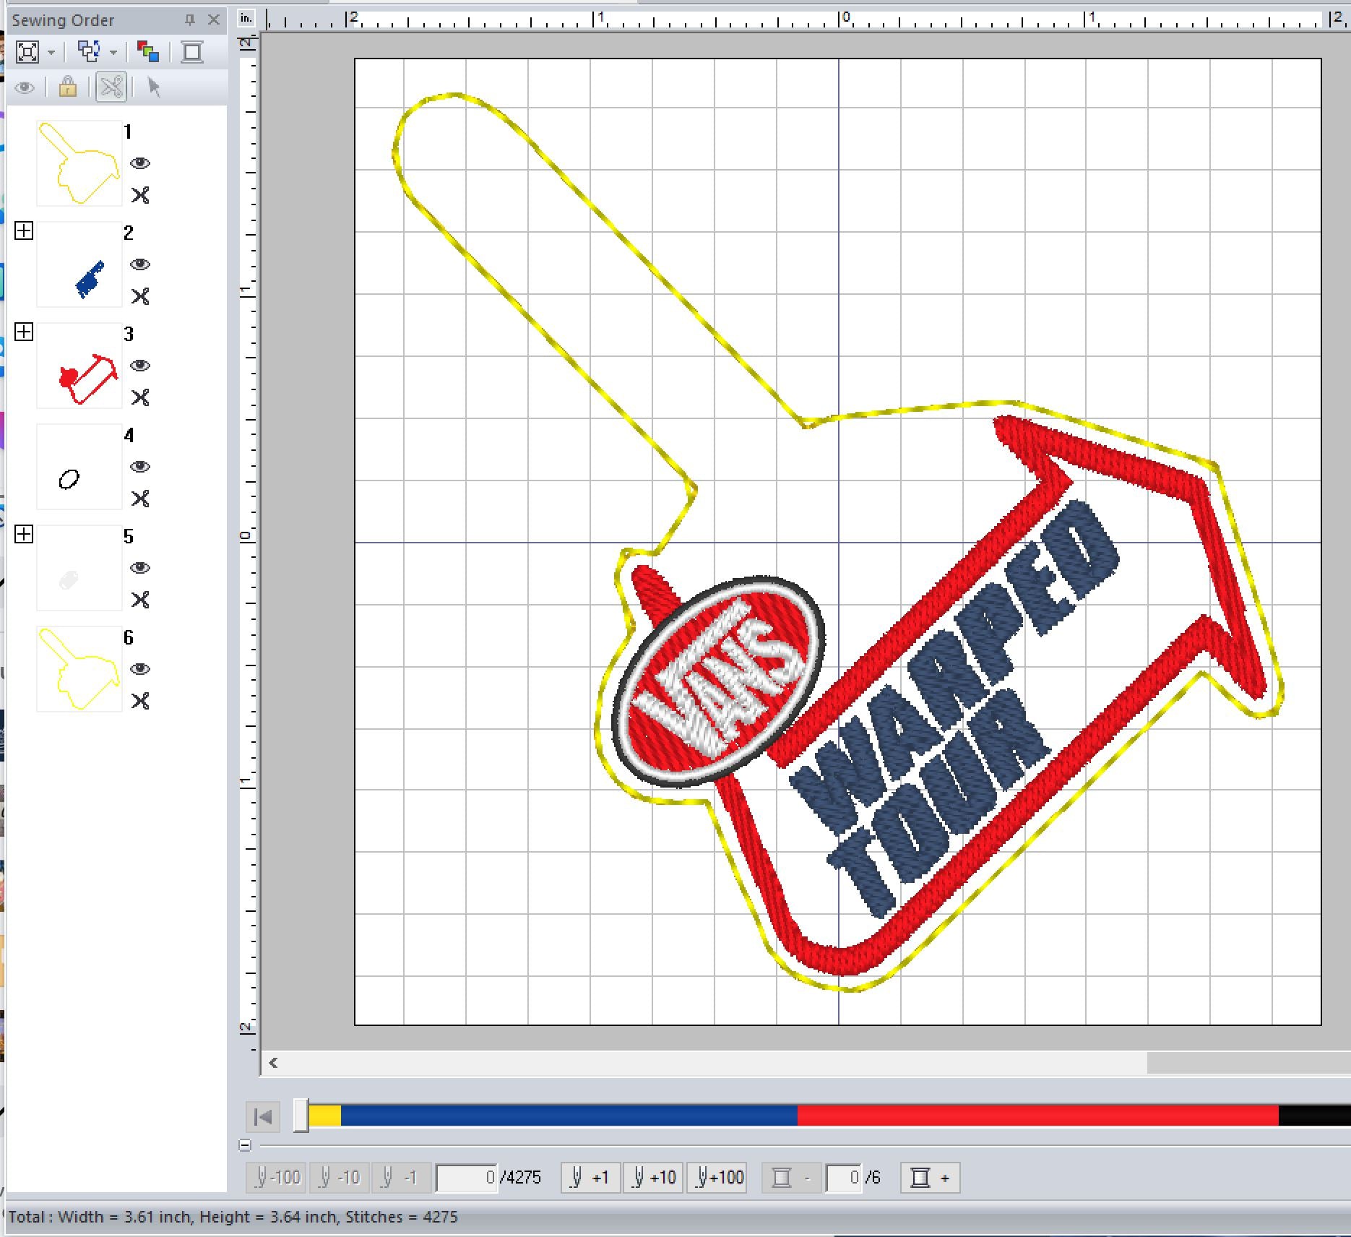Advance forward 1 stitch
1351x1237 pixels.
(591, 1178)
